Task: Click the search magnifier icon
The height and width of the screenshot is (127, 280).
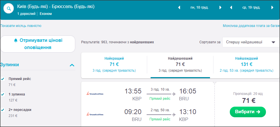Action: tap(9, 9)
